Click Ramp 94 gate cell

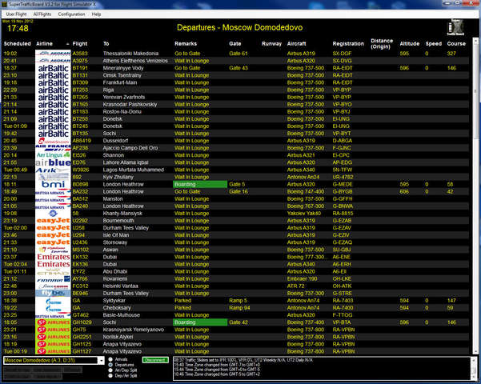click(x=239, y=308)
